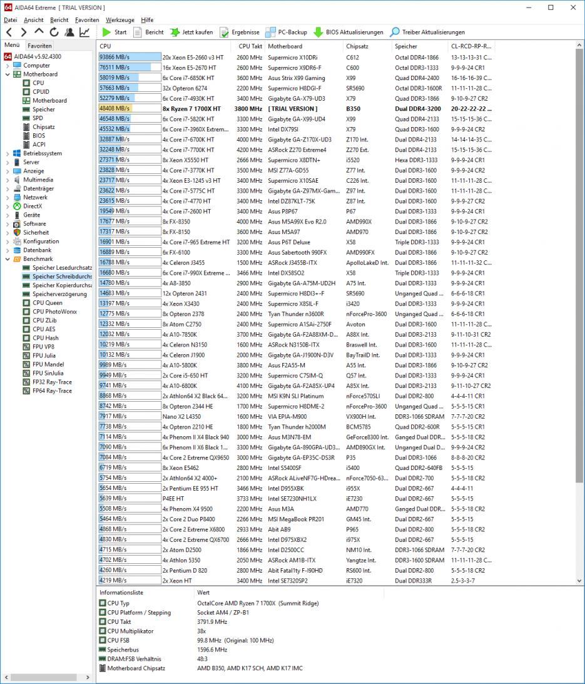The width and height of the screenshot is (585, 684).
Task: Open the Ansicht menu
Action: click(34, 19)
